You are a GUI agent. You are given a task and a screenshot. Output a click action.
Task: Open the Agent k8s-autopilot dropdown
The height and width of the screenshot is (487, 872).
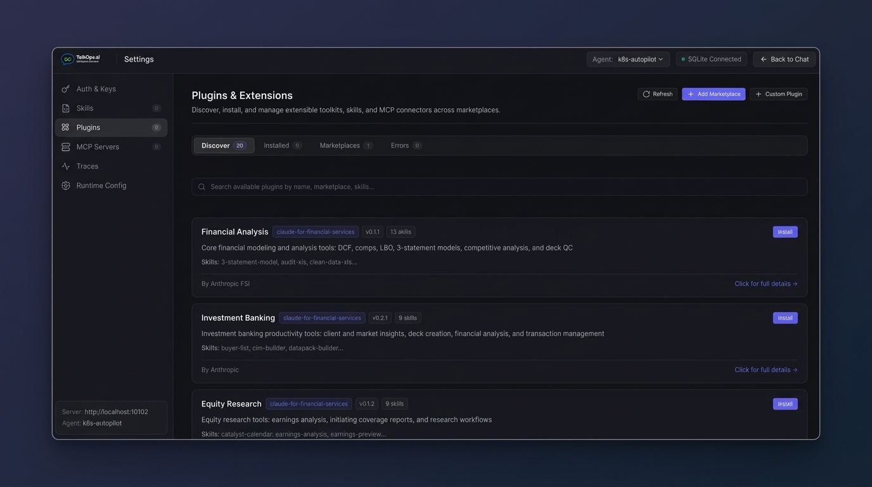(x=628, y=59)
